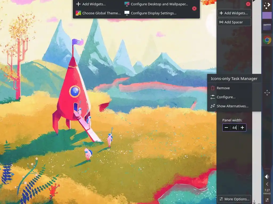273x204 pixels.
Task: Open More Options for the panel
Action: click(234, 199)
